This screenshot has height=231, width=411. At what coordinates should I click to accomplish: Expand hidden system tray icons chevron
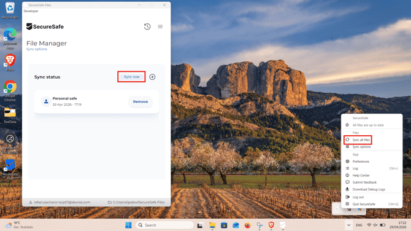click(x=348, y=225)
